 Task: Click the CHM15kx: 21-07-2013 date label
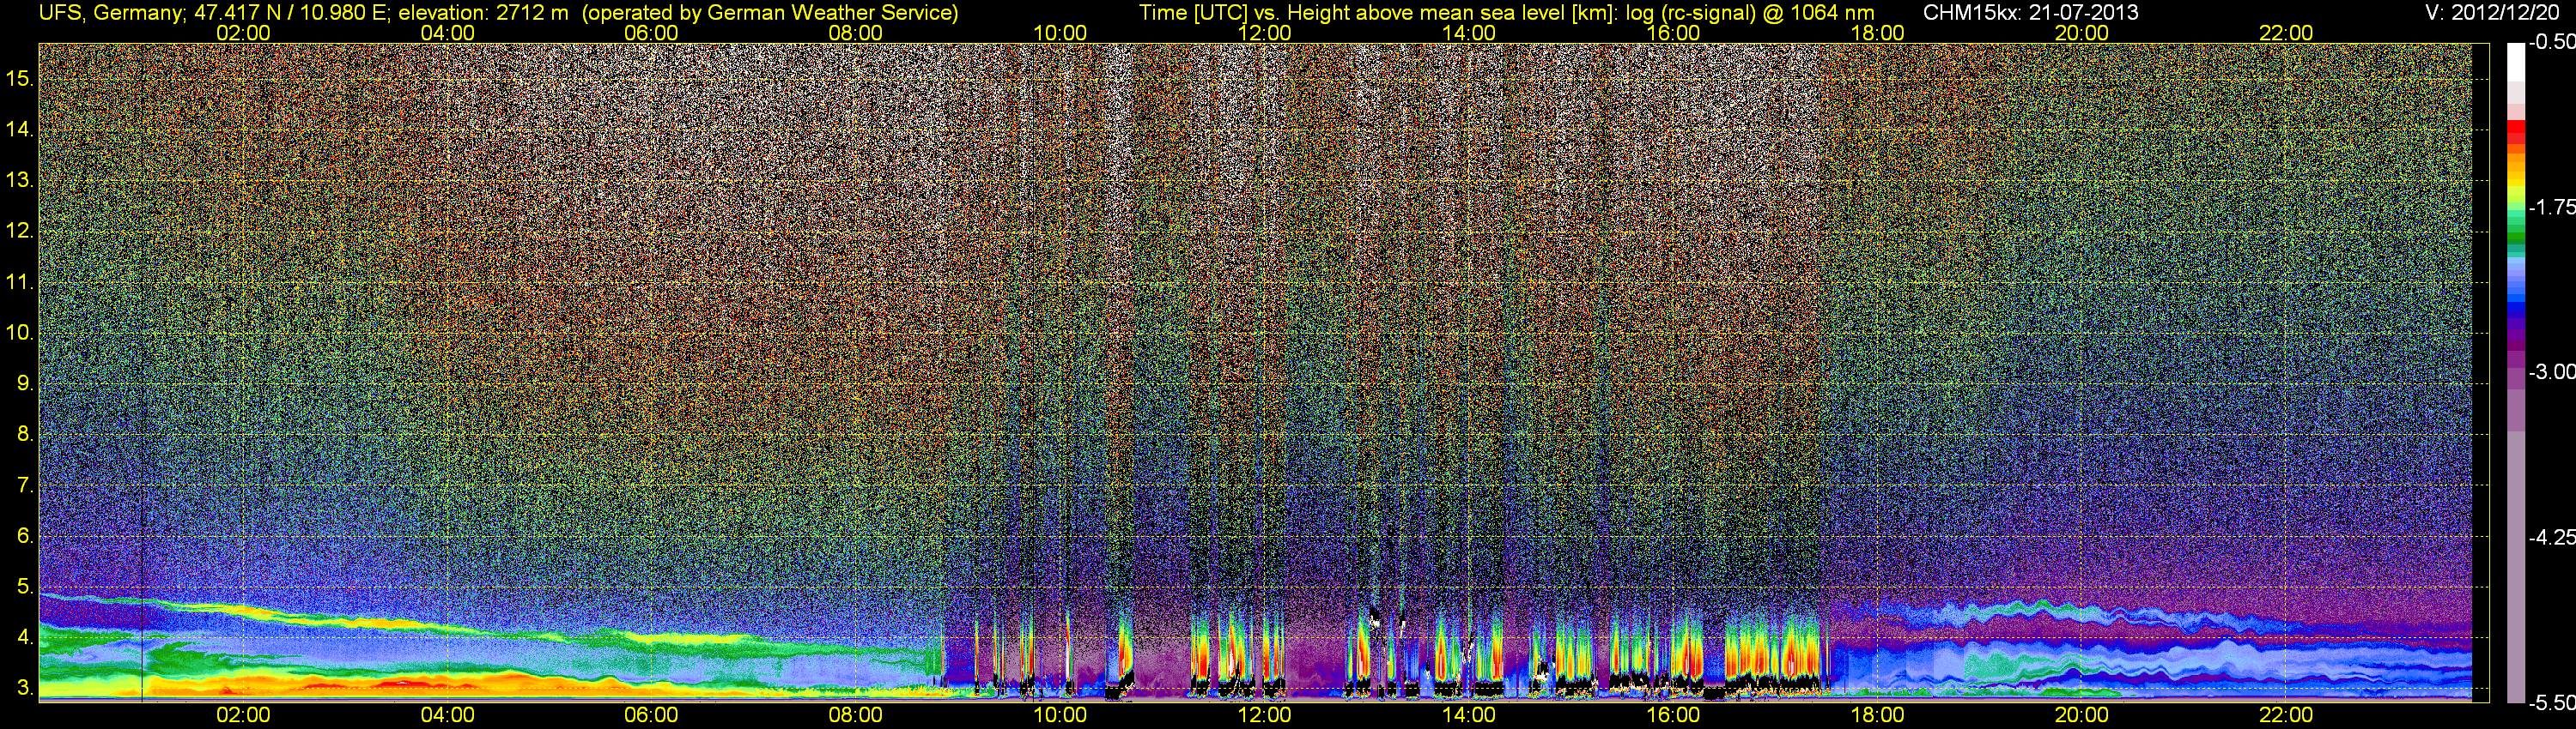2029,13
